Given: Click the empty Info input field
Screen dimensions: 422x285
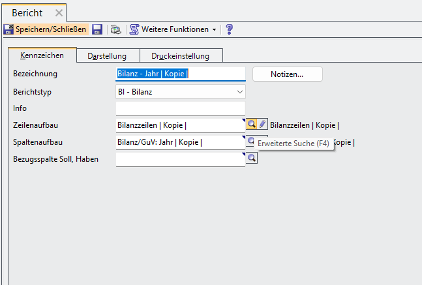Looking at the screenshot, I should 180,108.
